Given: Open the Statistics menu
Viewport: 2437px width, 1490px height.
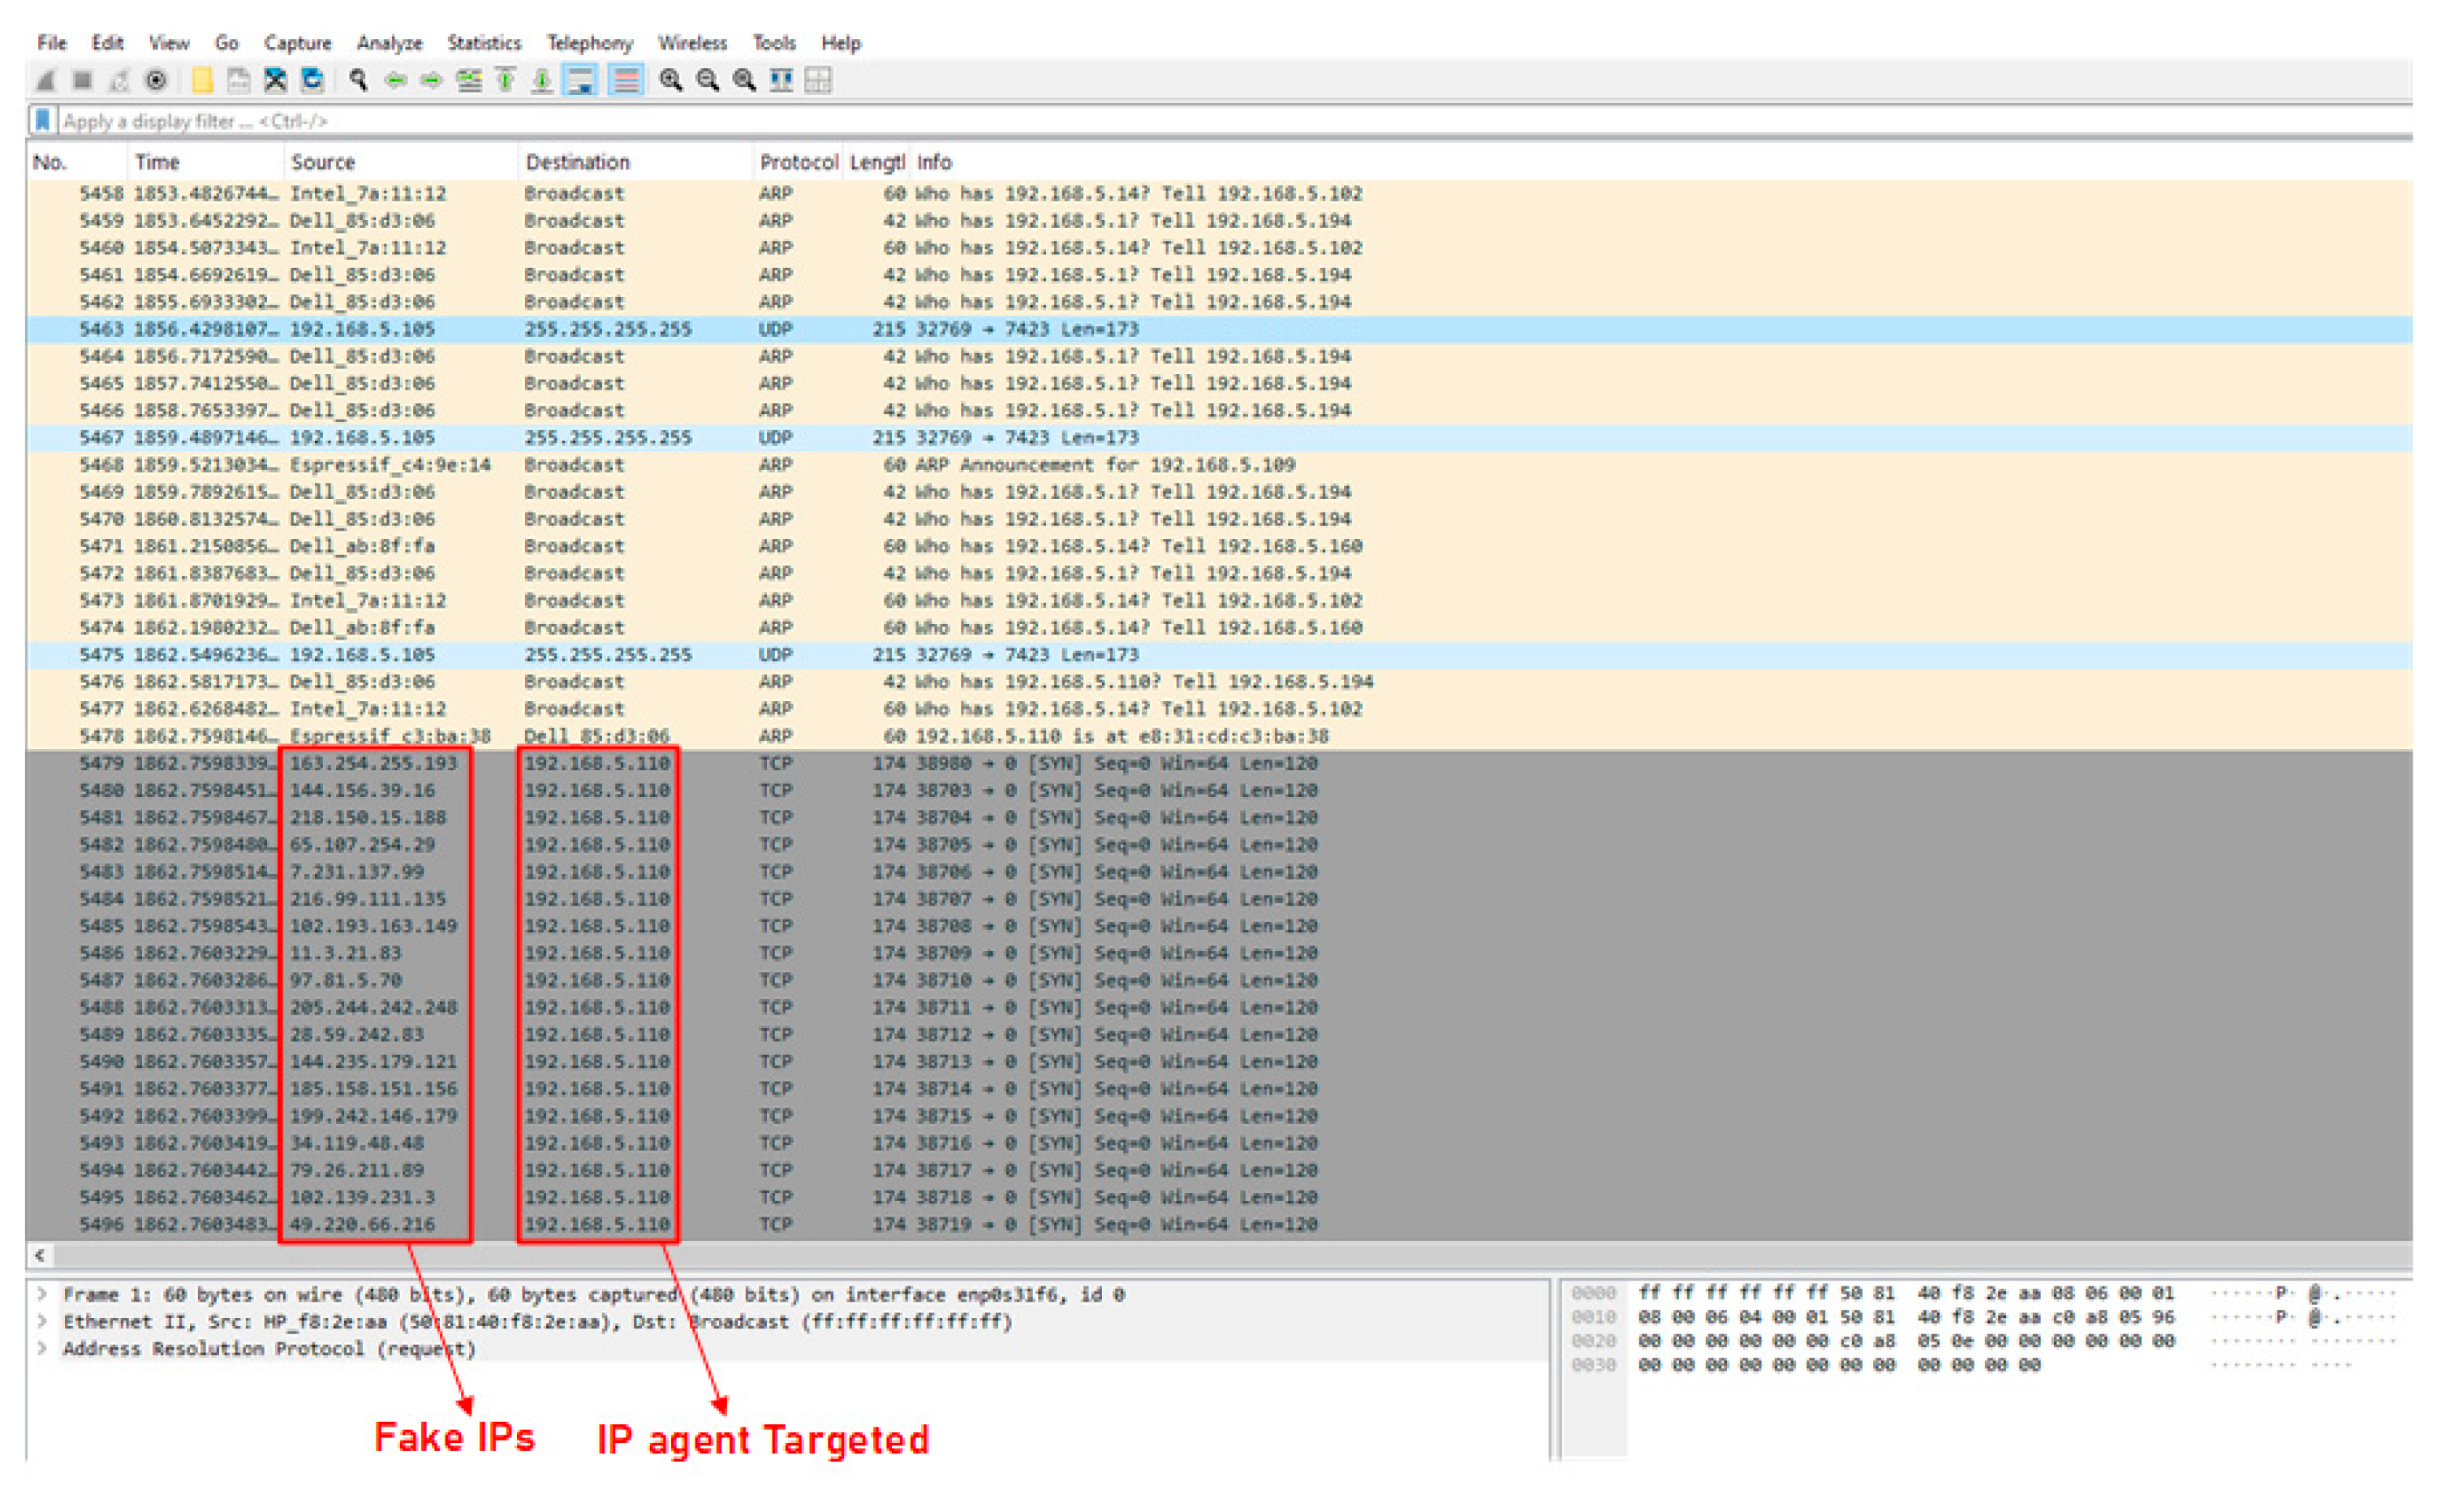Looking at the screenshot, I should pyautogui.click(x=484, y=42).
